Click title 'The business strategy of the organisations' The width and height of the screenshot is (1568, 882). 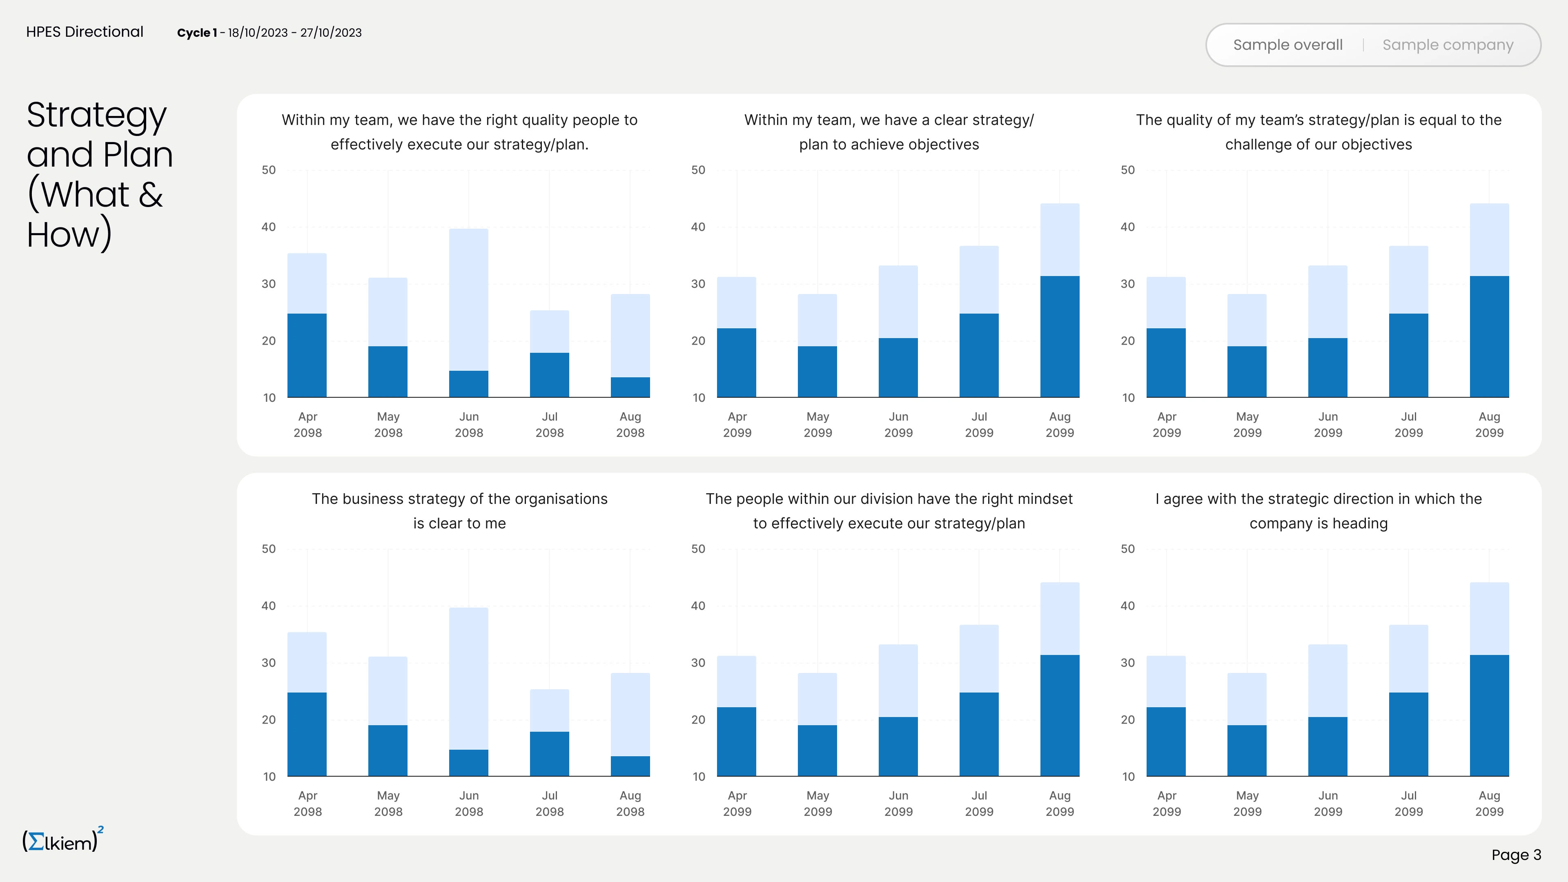[x=459, y=499]
